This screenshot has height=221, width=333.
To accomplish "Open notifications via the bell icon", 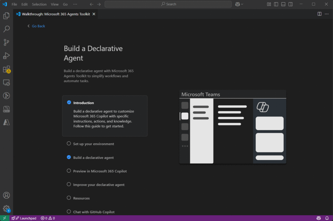I will pos(327,218).
